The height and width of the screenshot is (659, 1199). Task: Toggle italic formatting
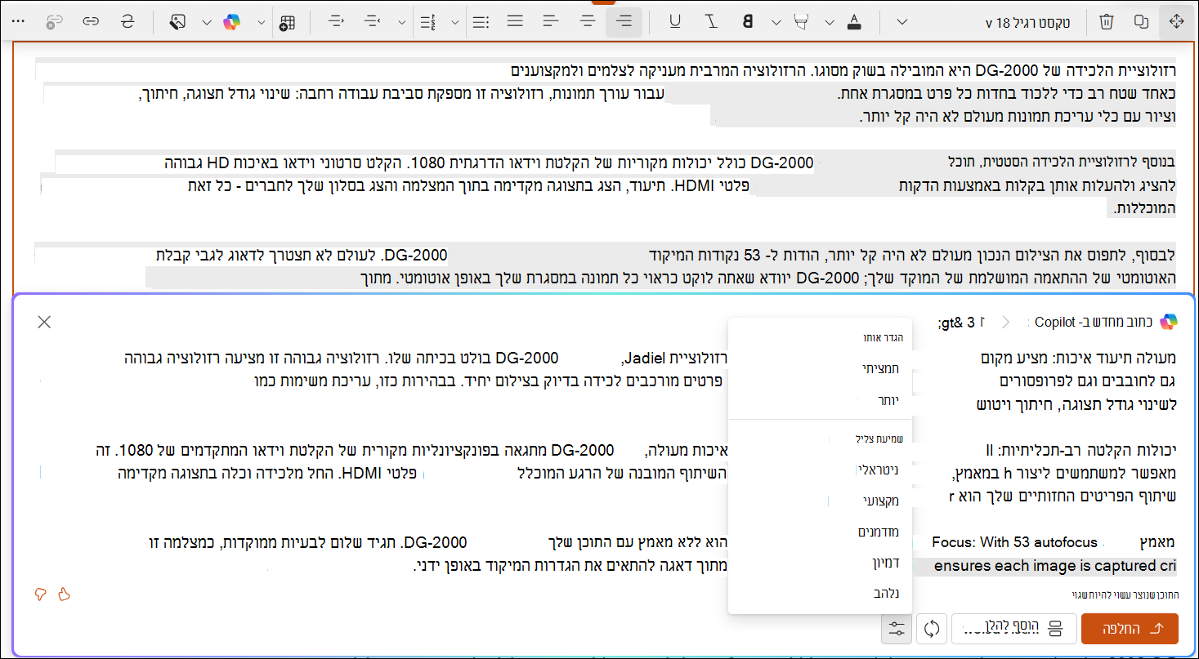pos(712,22)
